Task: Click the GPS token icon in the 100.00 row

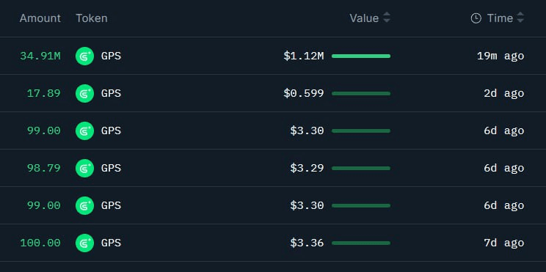Action: pyautogui.click(x=84, y=243)
